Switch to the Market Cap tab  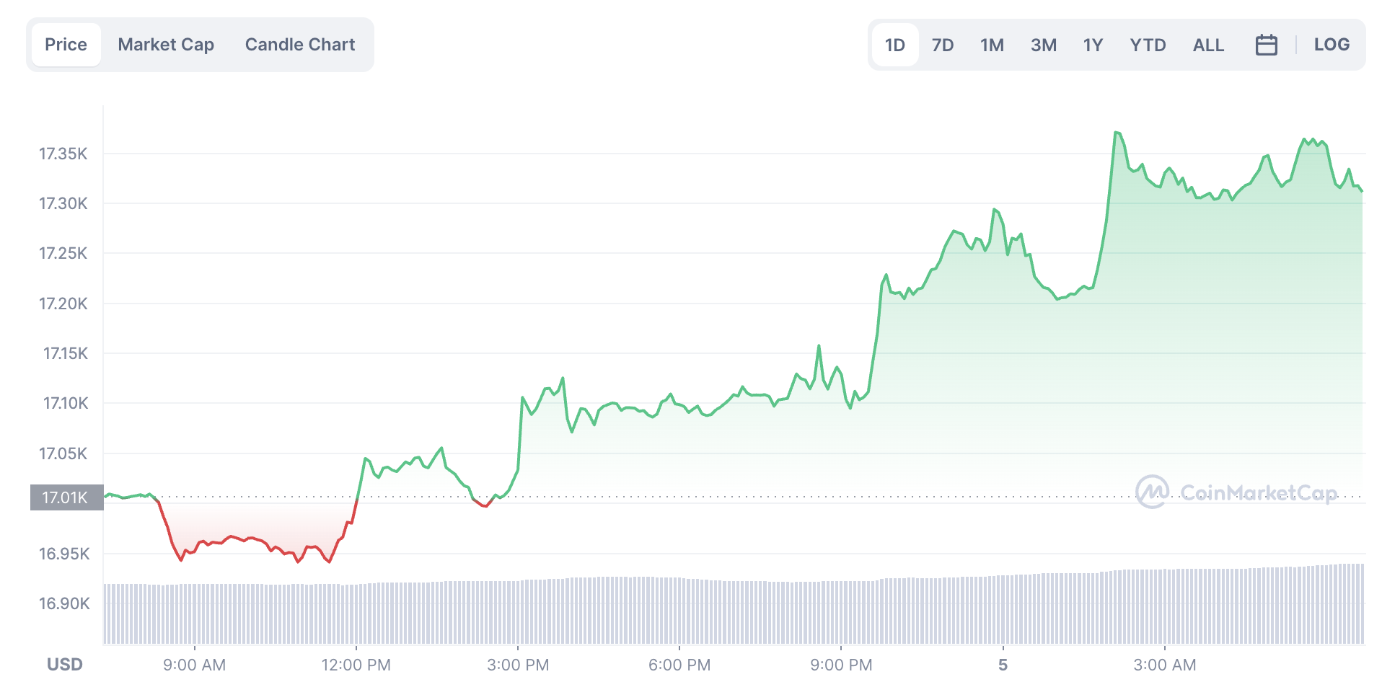[x=166, y=44]
